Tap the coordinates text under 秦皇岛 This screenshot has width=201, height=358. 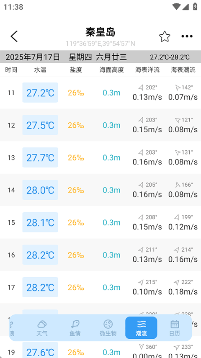(x=100, y=44)
